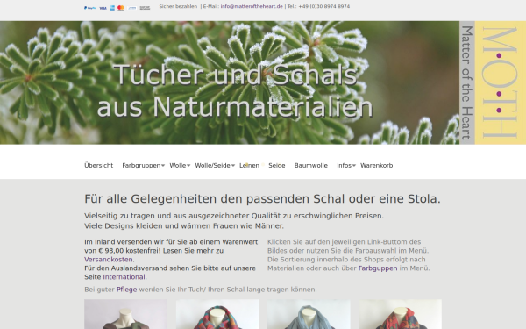Click the American Express icon
Viewport: 526px width, 329px height.
pos(112,8)
